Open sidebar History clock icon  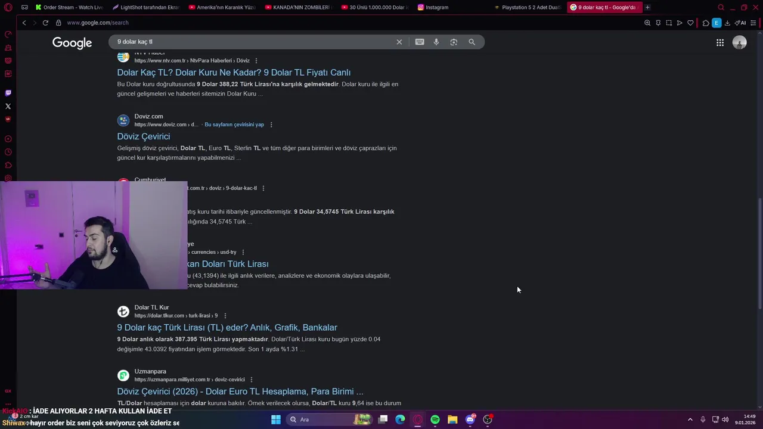(8, 152)
